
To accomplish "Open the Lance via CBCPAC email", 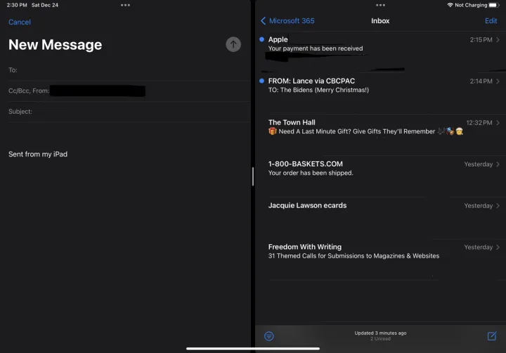I will pos(379,86).
